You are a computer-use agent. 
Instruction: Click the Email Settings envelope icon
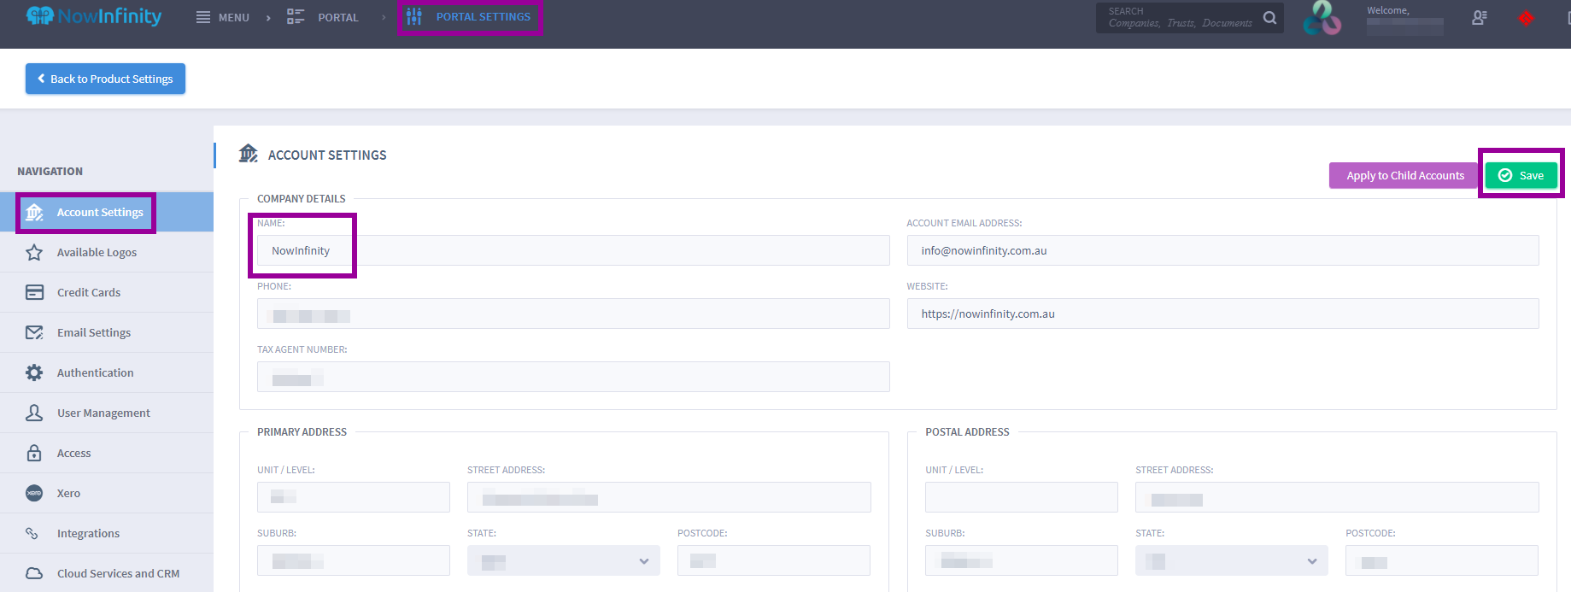(x=34, y=332)
